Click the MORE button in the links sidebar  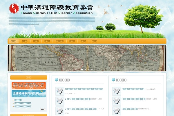[x=43, y=109]
